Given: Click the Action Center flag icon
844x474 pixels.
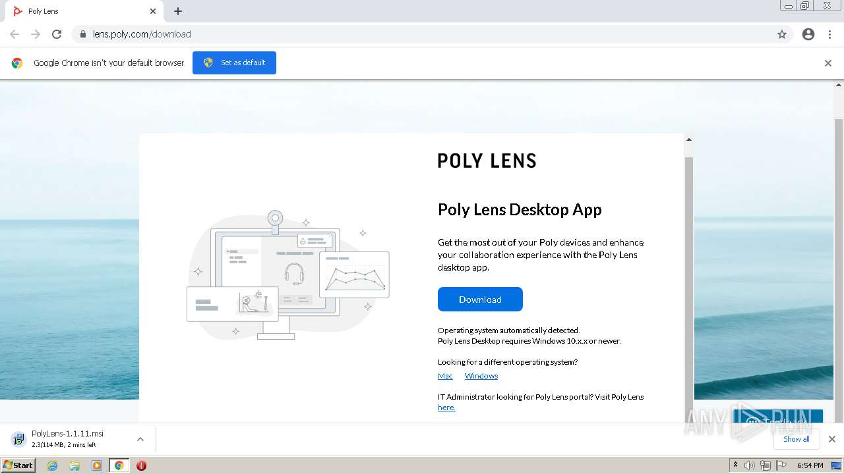Looking at the screenshot, I should 781,465.
